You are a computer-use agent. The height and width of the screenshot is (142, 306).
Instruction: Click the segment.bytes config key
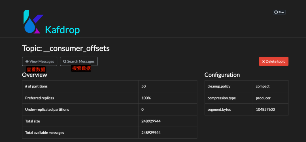(219, 110)
